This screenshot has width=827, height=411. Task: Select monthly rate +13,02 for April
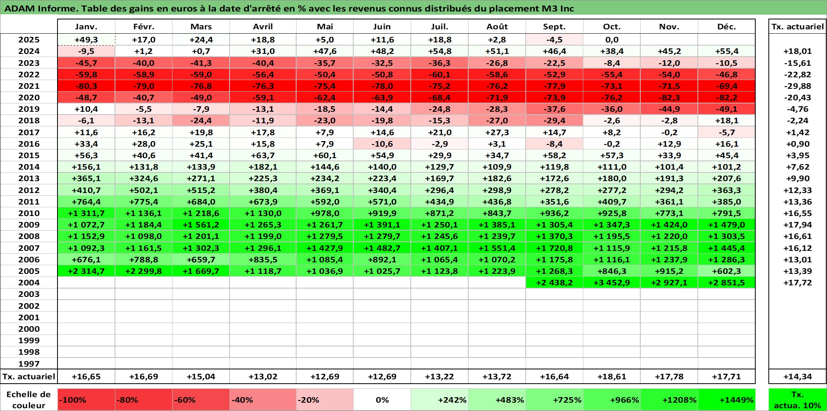tap(263, 377)
